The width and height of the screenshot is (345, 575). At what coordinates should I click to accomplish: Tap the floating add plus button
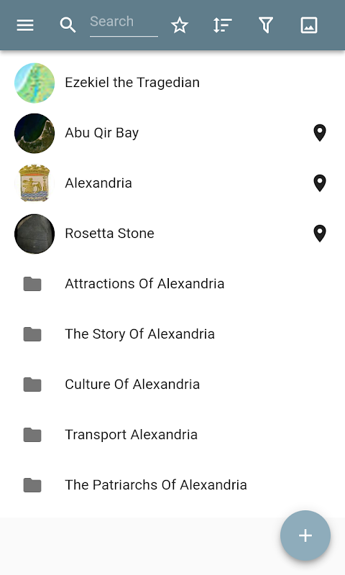pos(305,535)
